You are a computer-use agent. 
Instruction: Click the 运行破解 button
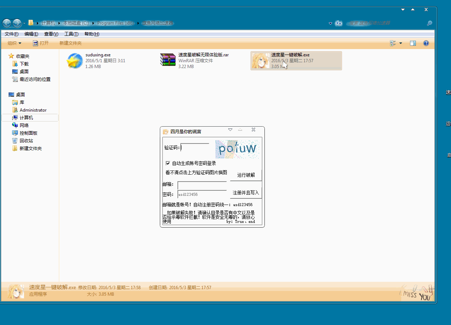246,175
